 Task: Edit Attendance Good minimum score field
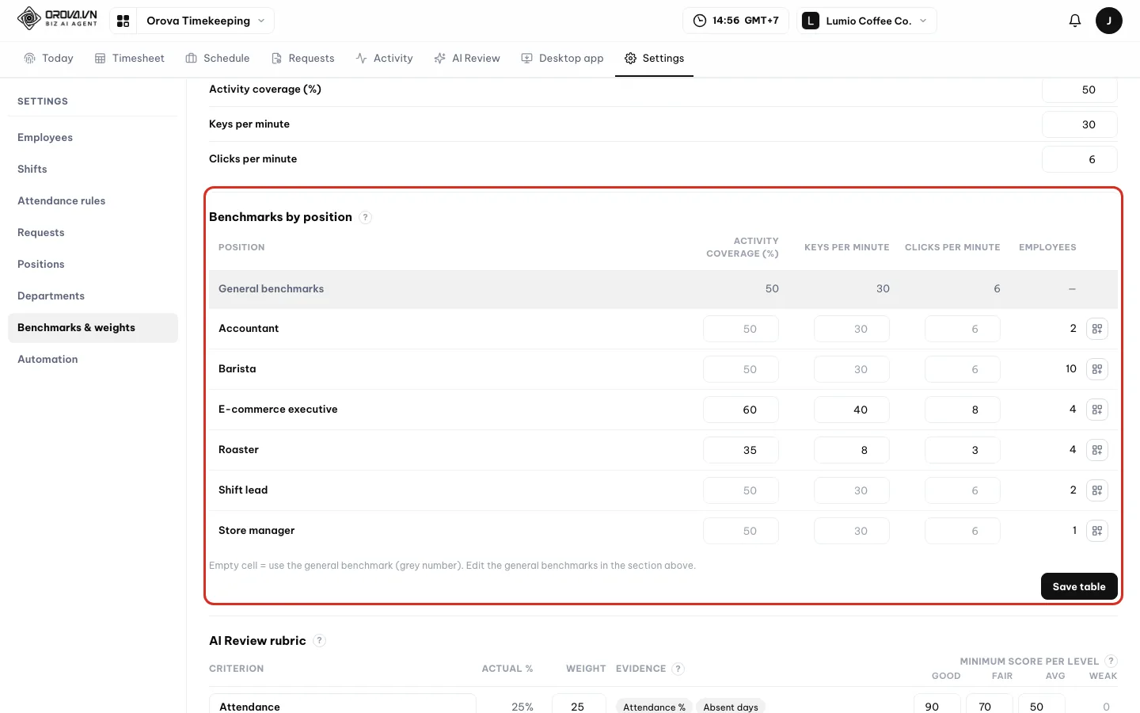(x=937, y=705)
